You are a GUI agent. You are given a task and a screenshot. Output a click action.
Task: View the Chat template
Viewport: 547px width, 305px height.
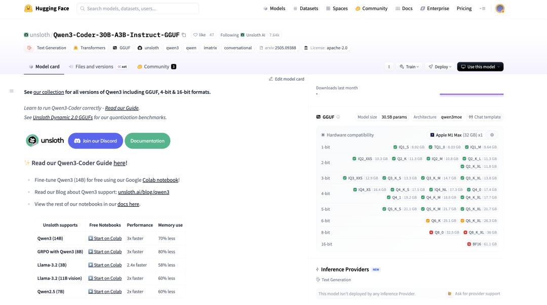coord(485,117)
